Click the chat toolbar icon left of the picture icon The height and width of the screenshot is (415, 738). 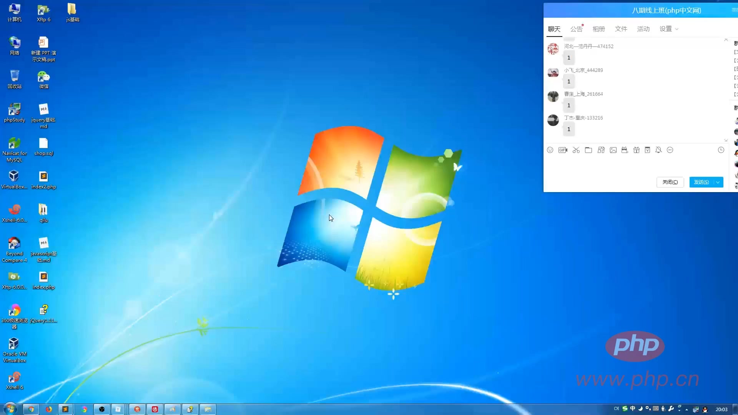pyautogui.click(x=601, y=150)
